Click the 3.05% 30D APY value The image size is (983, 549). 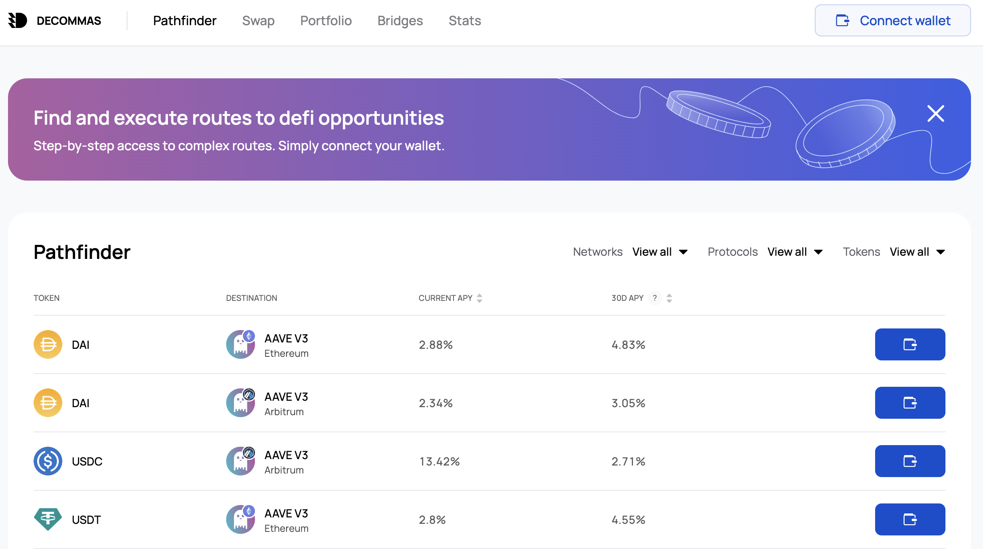628,403
